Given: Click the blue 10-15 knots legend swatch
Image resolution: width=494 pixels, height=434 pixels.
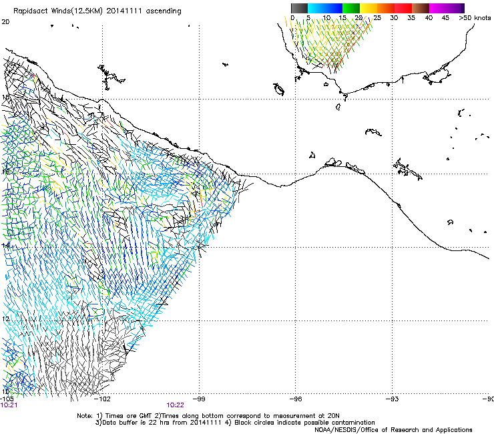Looking at the screenshot, I should coord(334,8).
